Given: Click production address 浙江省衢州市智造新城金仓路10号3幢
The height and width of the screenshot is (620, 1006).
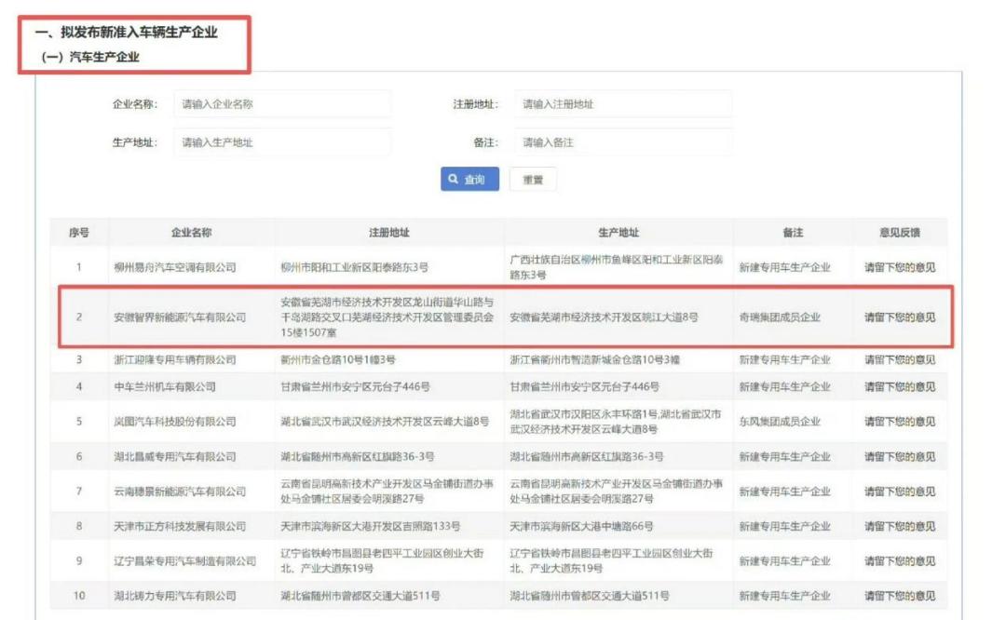Looking at the screenshot, I should 594,359.
